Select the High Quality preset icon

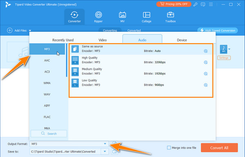pyautogui.click(x=75, y=60)
